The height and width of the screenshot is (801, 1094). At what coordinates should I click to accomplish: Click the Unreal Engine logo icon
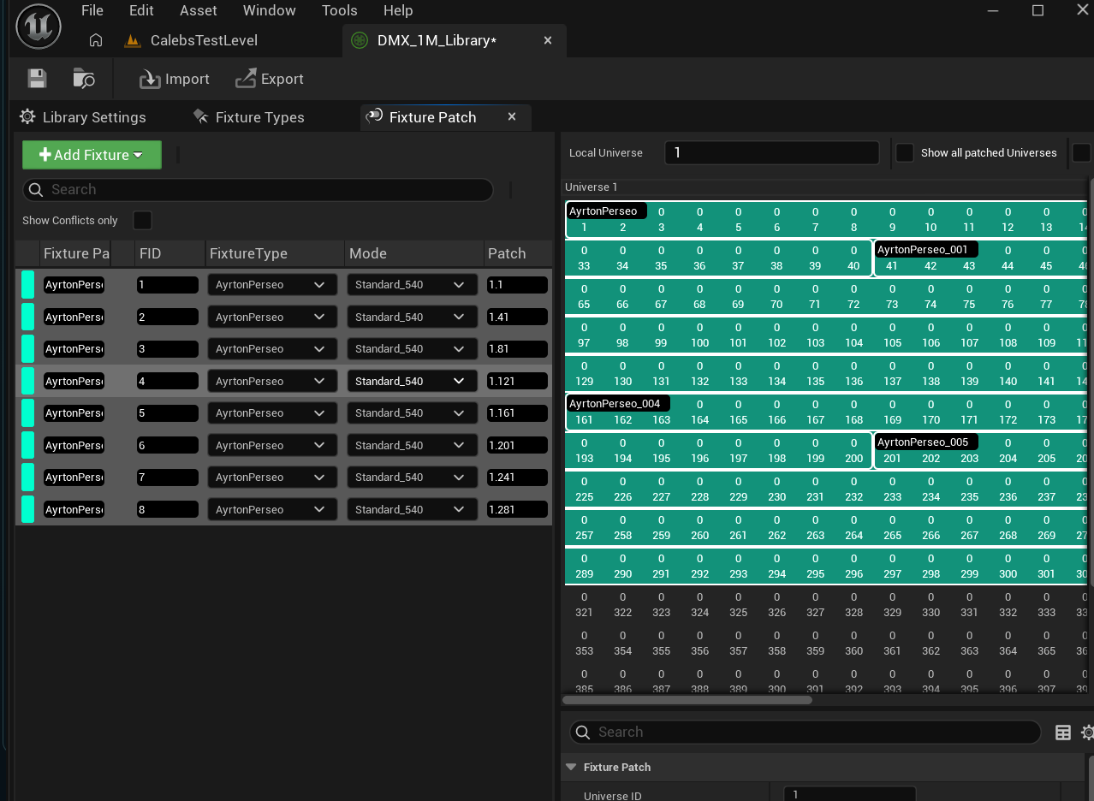(39, 27)
